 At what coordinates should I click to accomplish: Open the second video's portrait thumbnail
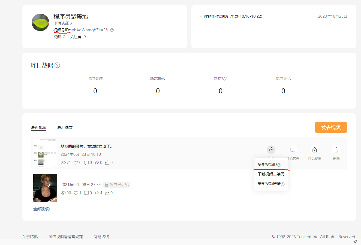point(45,188)
